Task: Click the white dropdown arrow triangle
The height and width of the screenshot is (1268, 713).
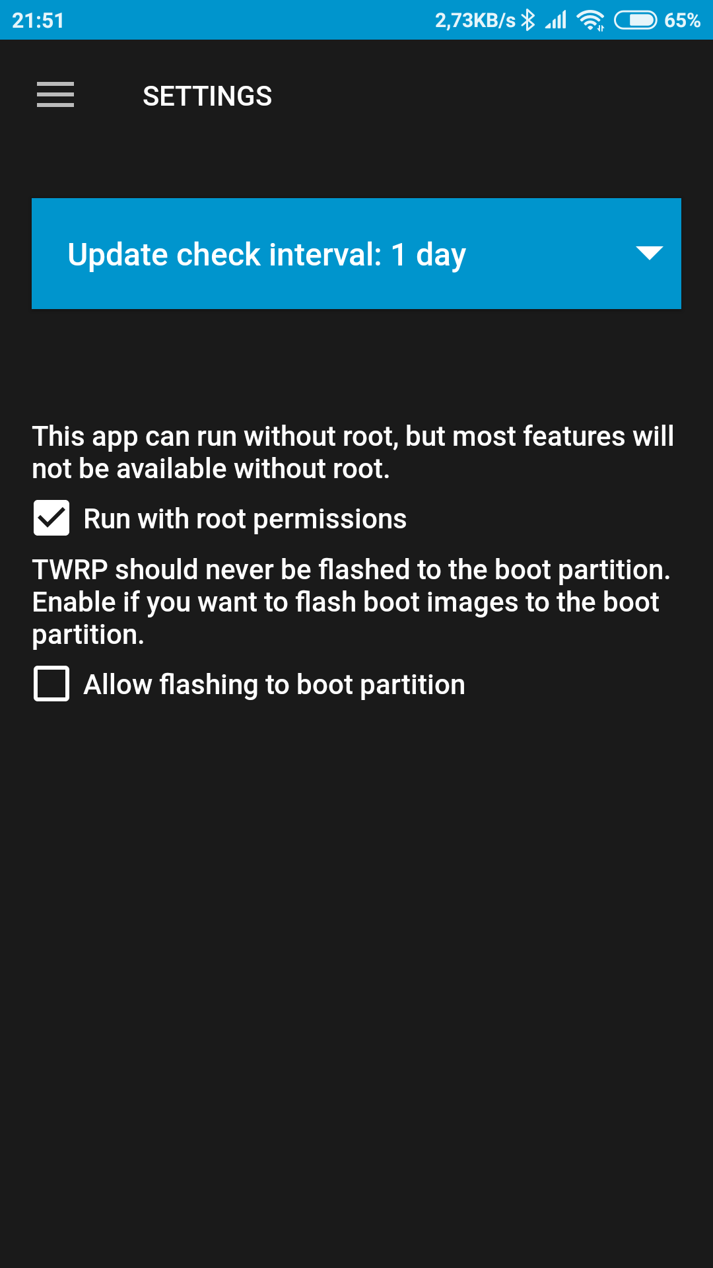Action: click(x=650, y=253)
